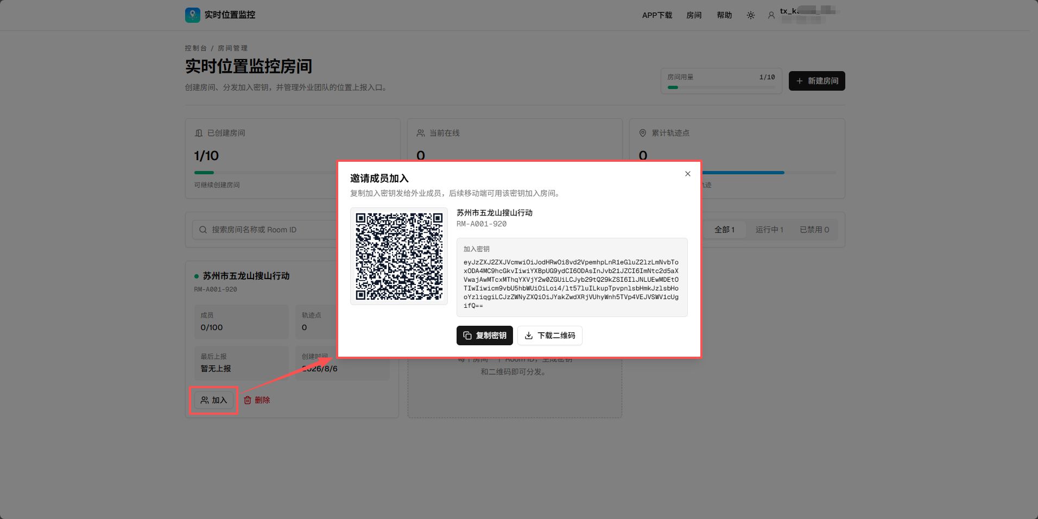Click the 加入 button on room card

coord(214,400)
